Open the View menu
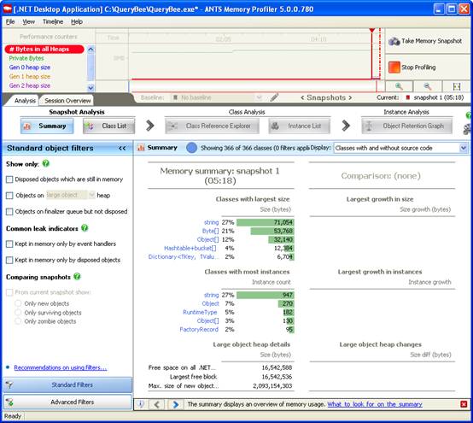 (29, 21)
